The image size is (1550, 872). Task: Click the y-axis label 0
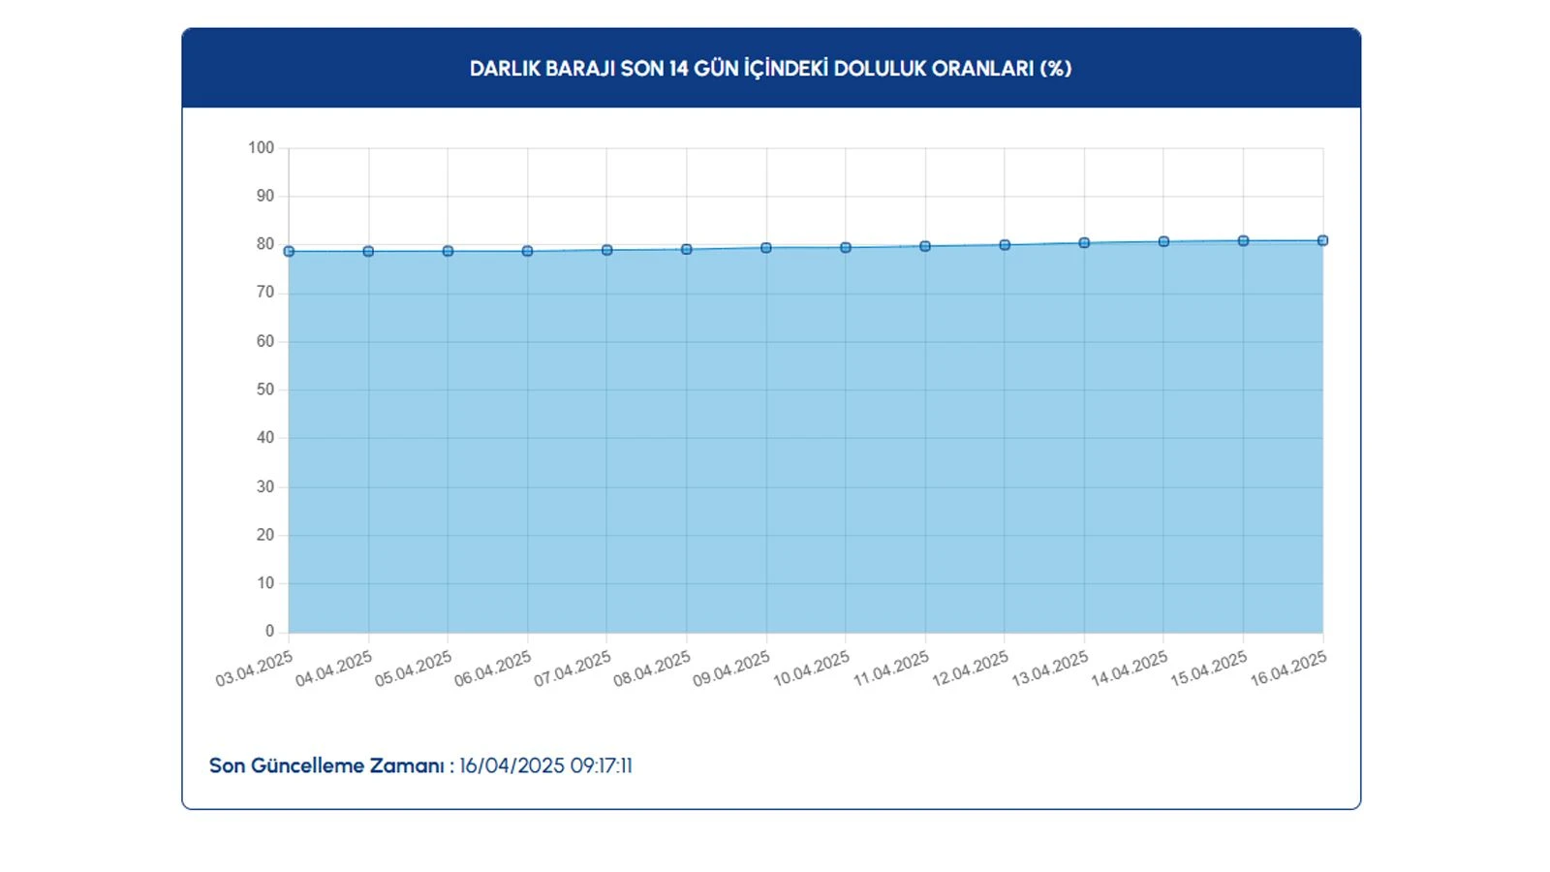point(270,632)
